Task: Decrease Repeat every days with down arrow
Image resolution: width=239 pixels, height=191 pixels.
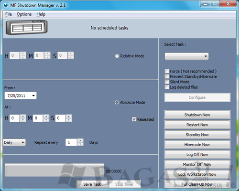Action: click(80, 144)
